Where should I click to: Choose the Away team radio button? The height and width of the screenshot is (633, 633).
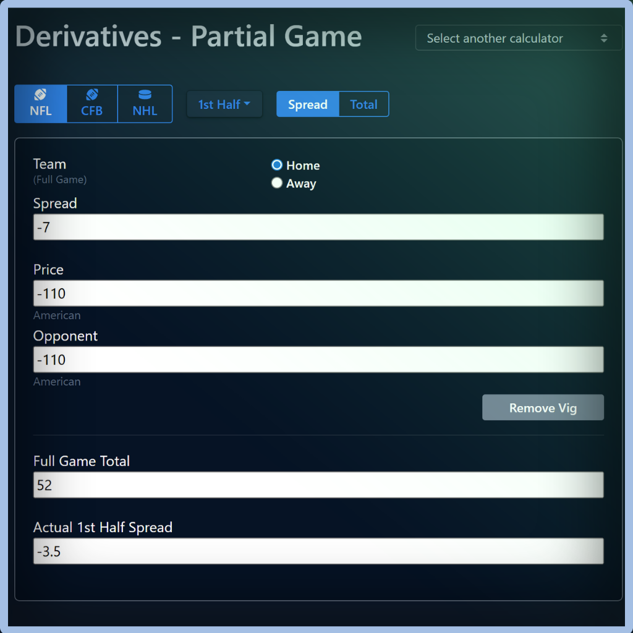coord(277,183)
